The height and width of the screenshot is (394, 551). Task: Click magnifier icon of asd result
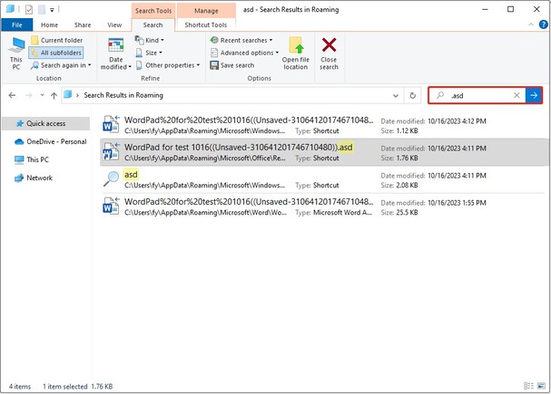click(111, 178)
